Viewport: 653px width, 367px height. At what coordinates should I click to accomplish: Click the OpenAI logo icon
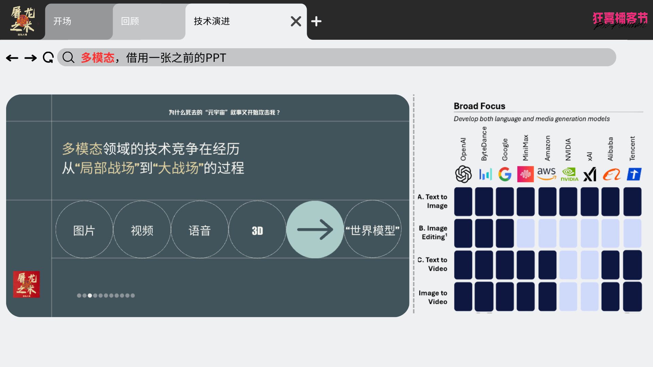click(x=463, y=174)
